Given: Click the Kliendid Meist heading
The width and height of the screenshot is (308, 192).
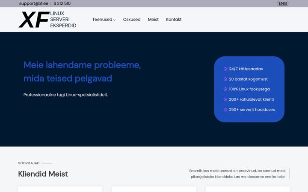Looking at the screenshot, I should pyautogui.click(x=43, y=174).
